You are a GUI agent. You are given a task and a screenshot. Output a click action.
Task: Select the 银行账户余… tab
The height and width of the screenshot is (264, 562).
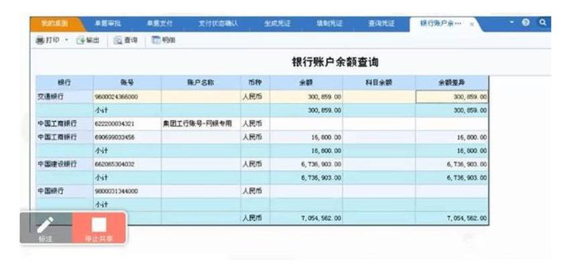(440, 24)
